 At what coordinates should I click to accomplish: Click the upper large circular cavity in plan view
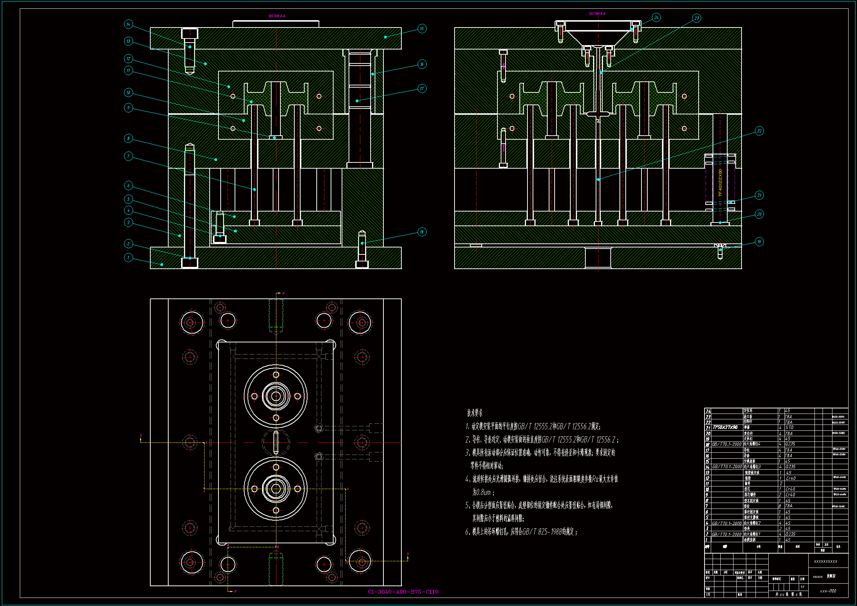[276, 396]
